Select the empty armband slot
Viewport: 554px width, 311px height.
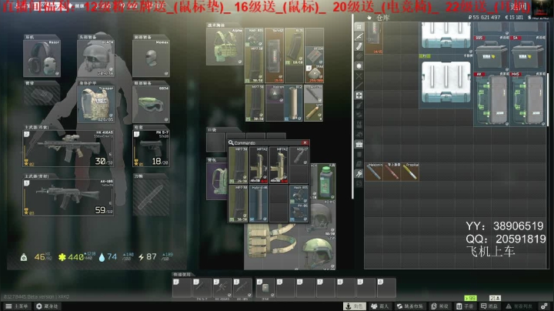[42, 95]
